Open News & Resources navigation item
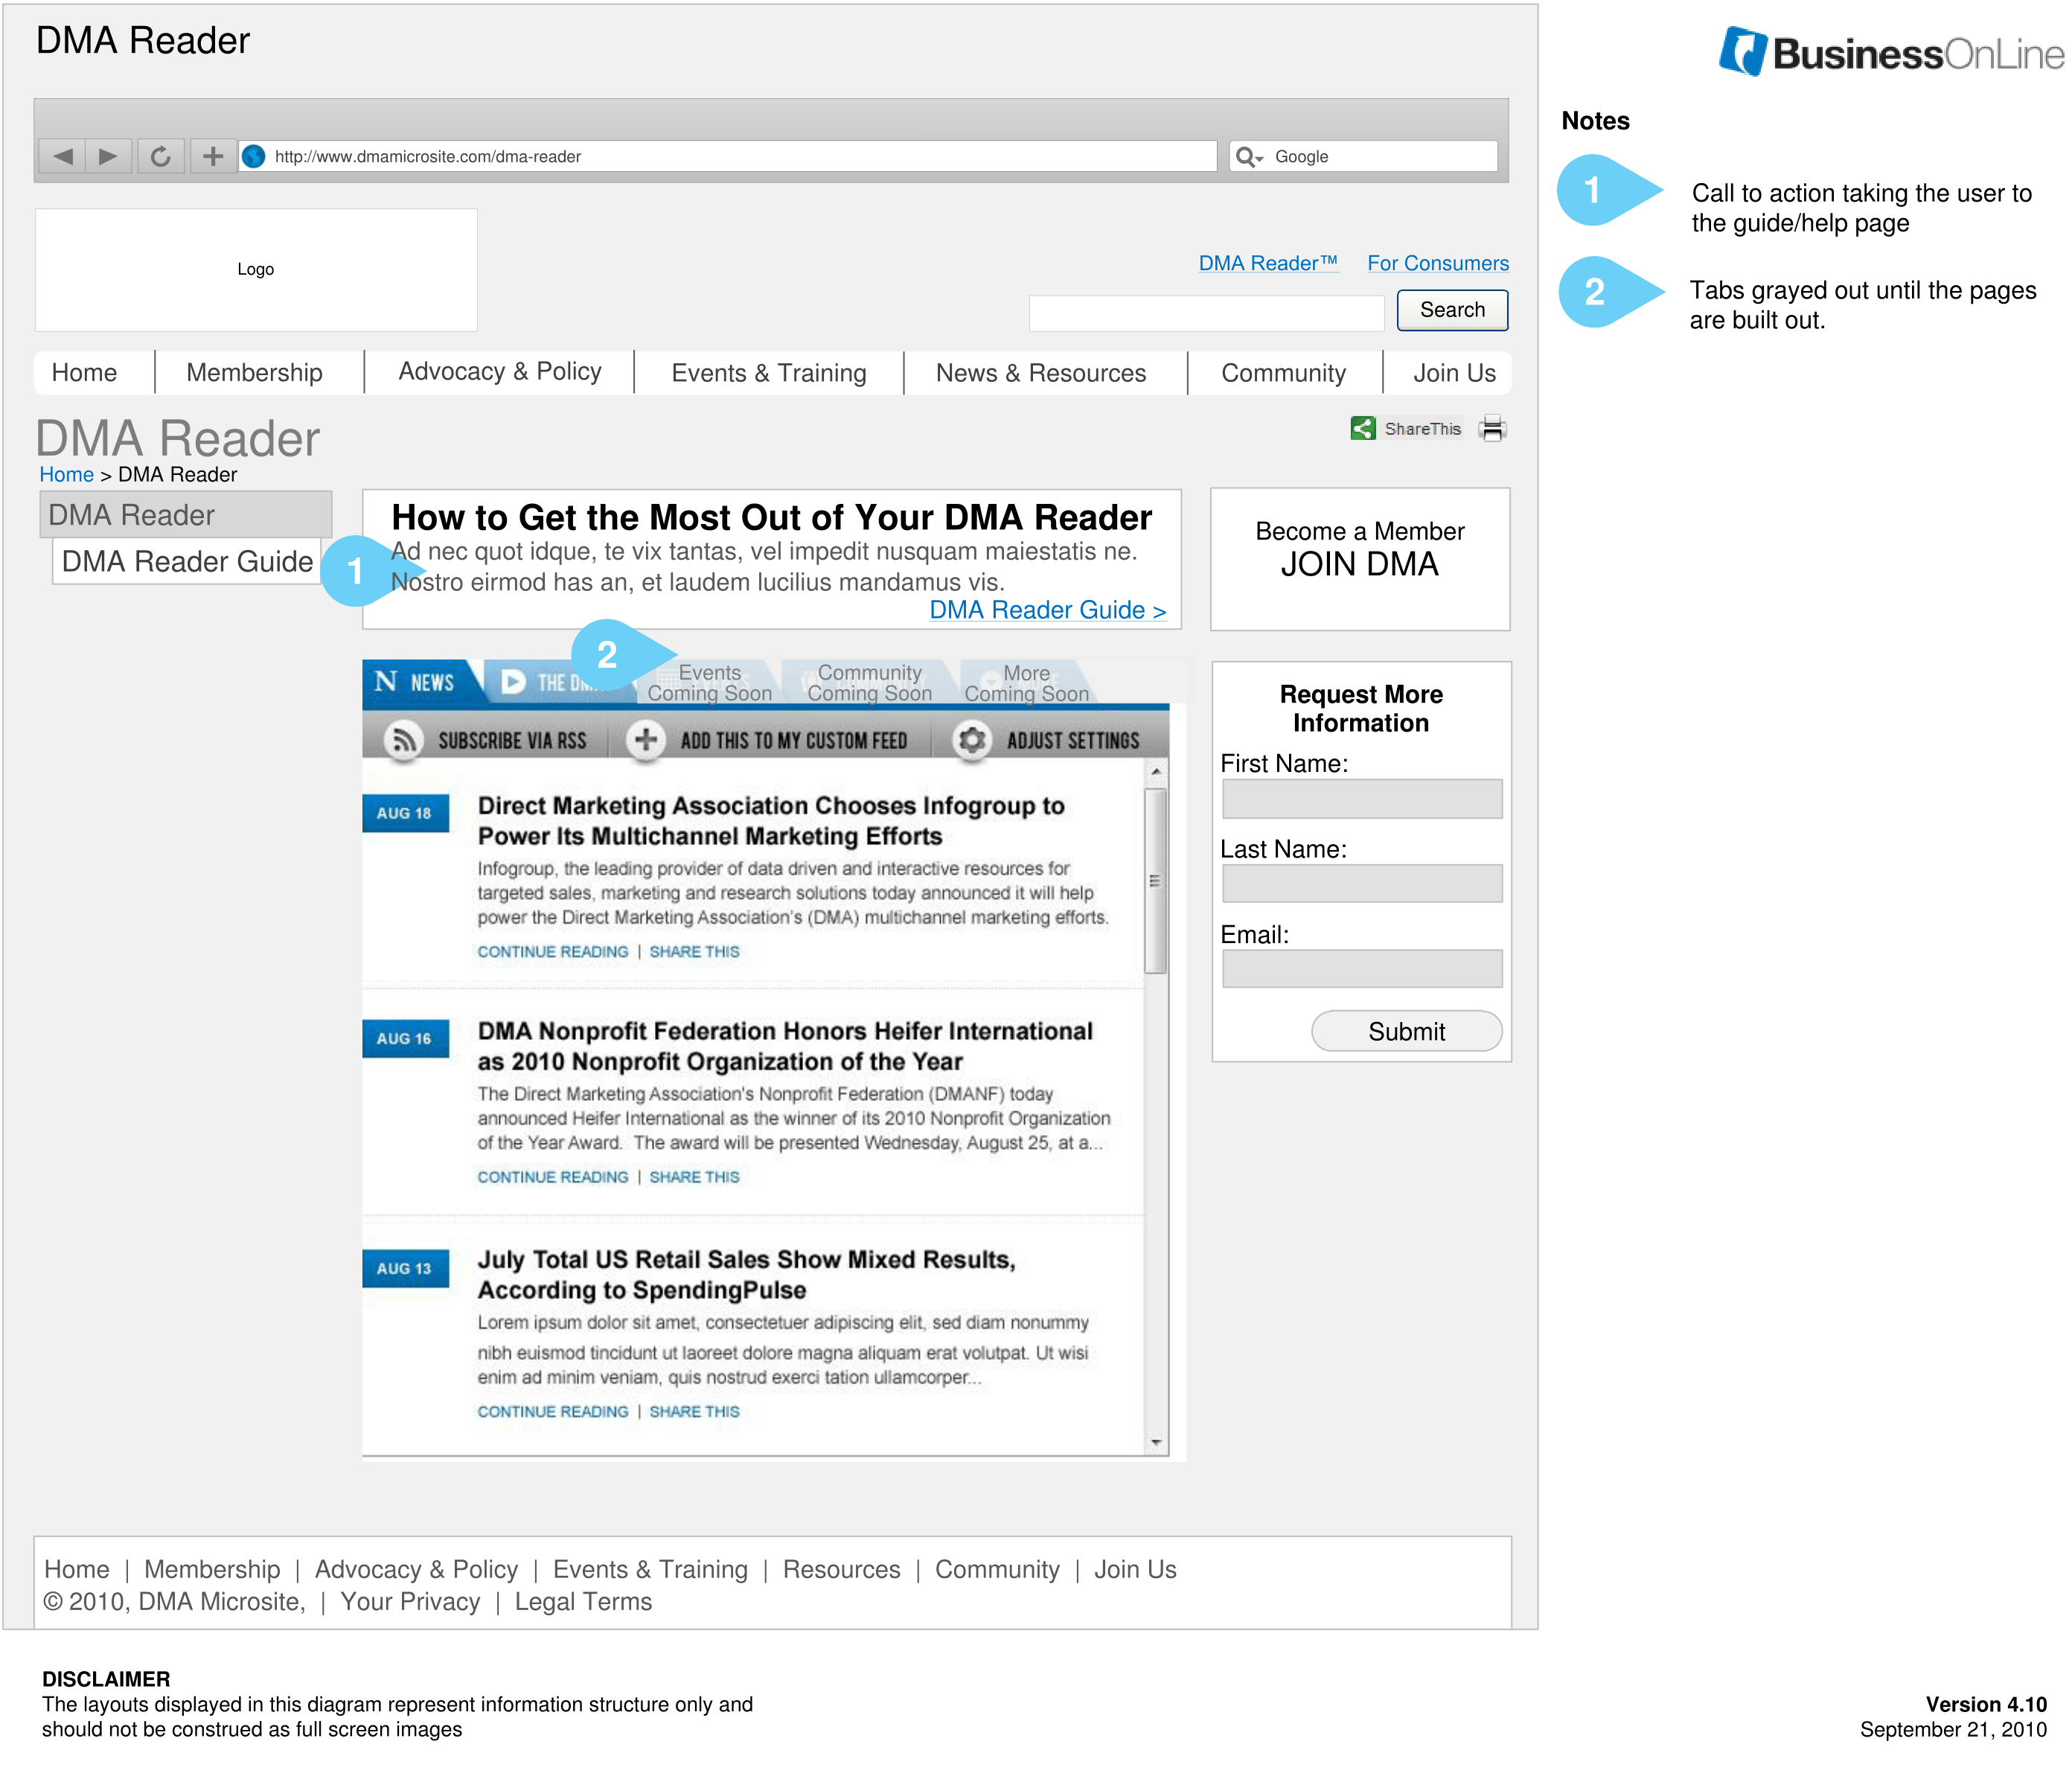This screenshot has width=2072, height=1785. (1041, 373)
